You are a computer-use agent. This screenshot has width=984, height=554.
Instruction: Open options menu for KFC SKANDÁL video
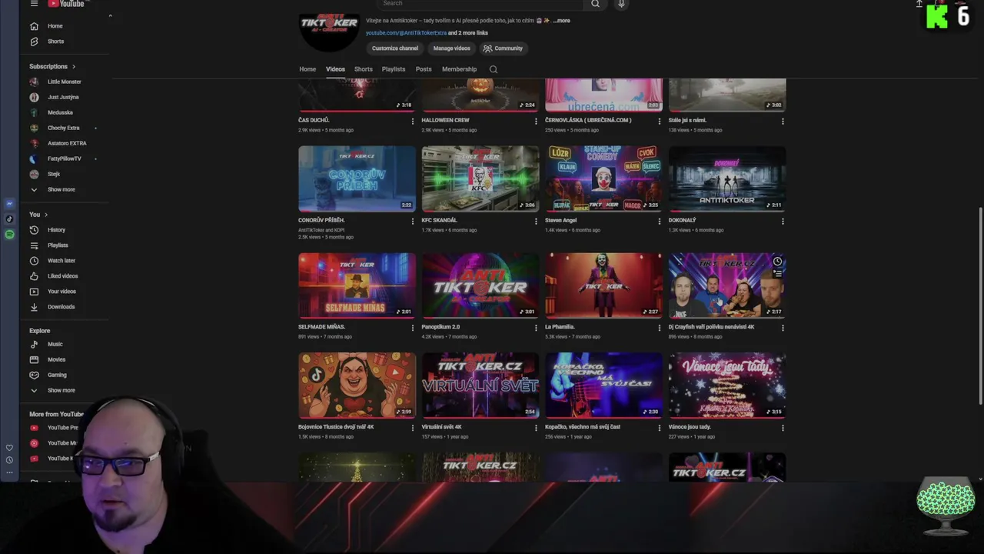coord(536,222)
